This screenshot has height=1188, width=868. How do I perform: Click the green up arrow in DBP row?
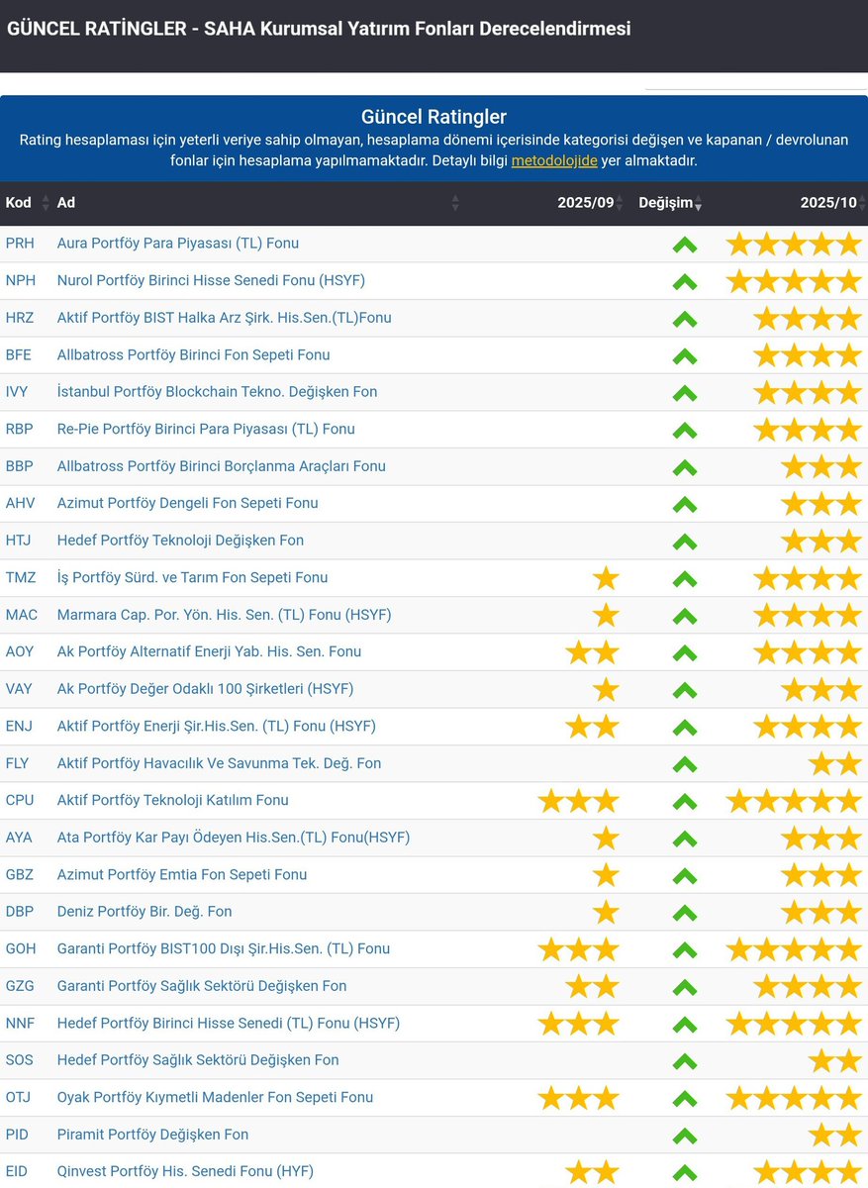tap(685, 913)
